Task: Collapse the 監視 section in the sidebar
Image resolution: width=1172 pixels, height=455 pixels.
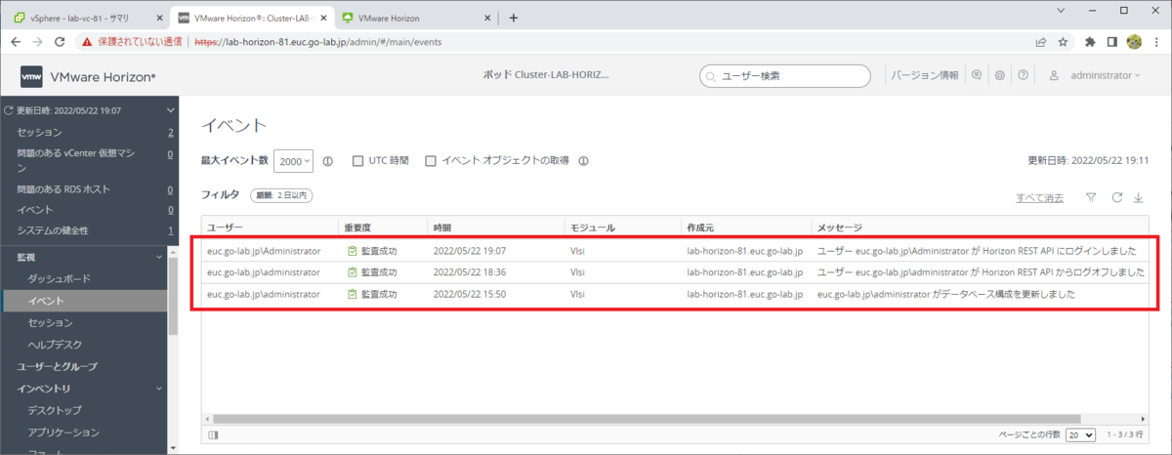Action: tap(159, 257)
